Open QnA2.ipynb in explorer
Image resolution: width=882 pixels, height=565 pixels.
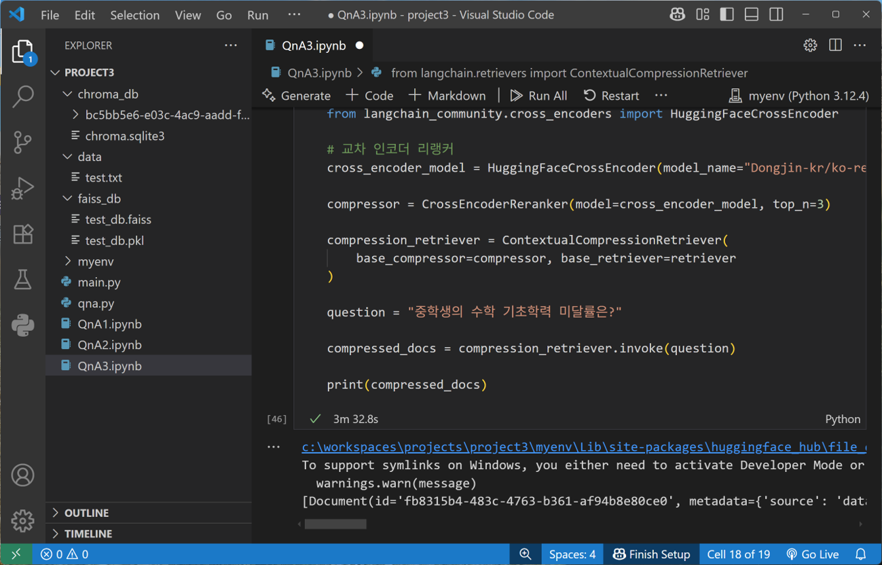[149, 345]
